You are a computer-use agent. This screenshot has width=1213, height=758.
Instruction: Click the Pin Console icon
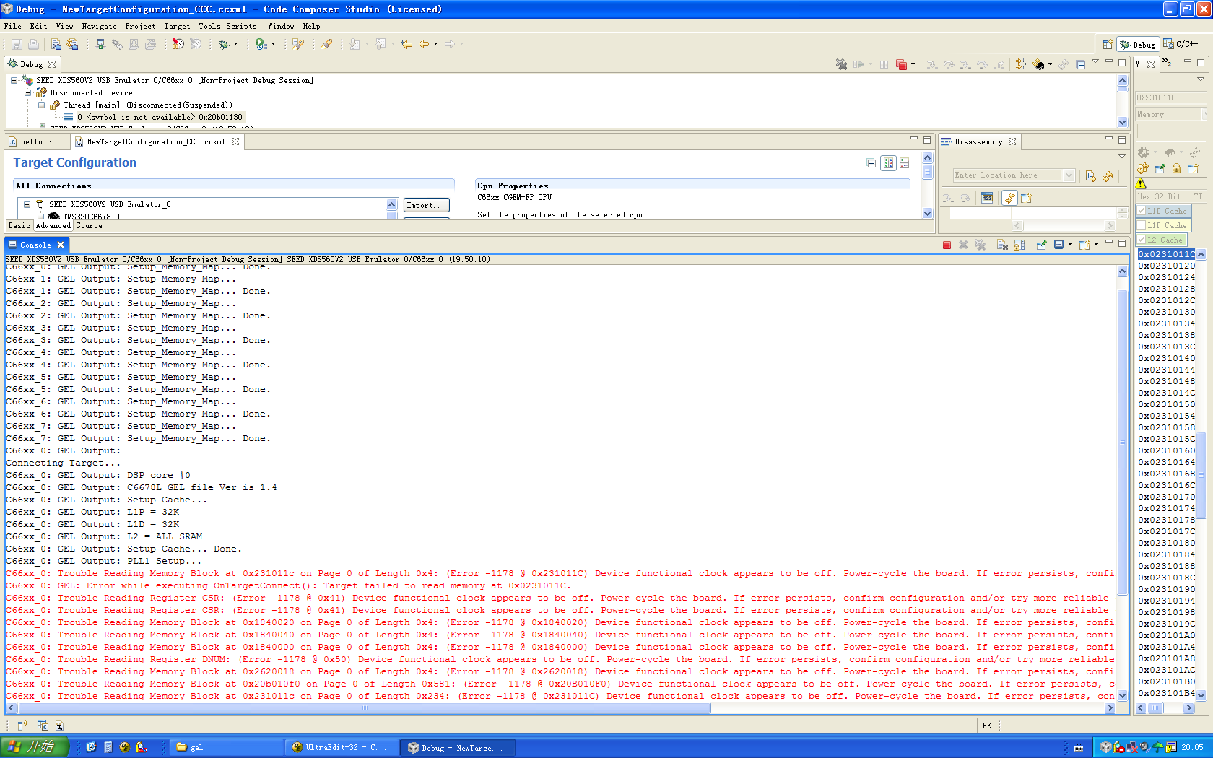click(1041, 245)
